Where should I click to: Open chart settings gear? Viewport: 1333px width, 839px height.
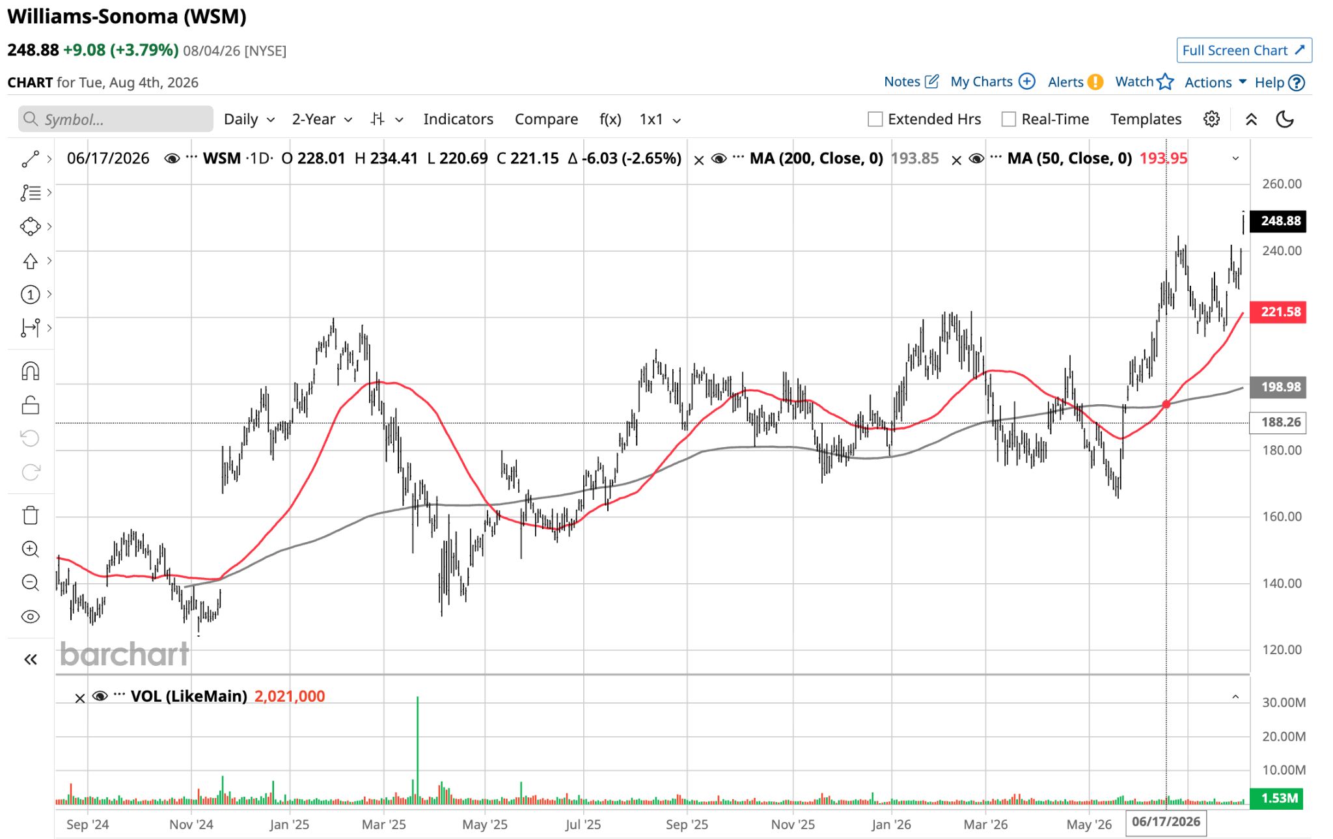pyautogui.click(x=1211, y=119)
